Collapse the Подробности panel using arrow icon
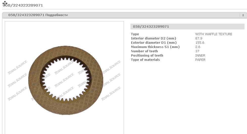The width and height of the screenshot is (247, 134). pos(243,15)
